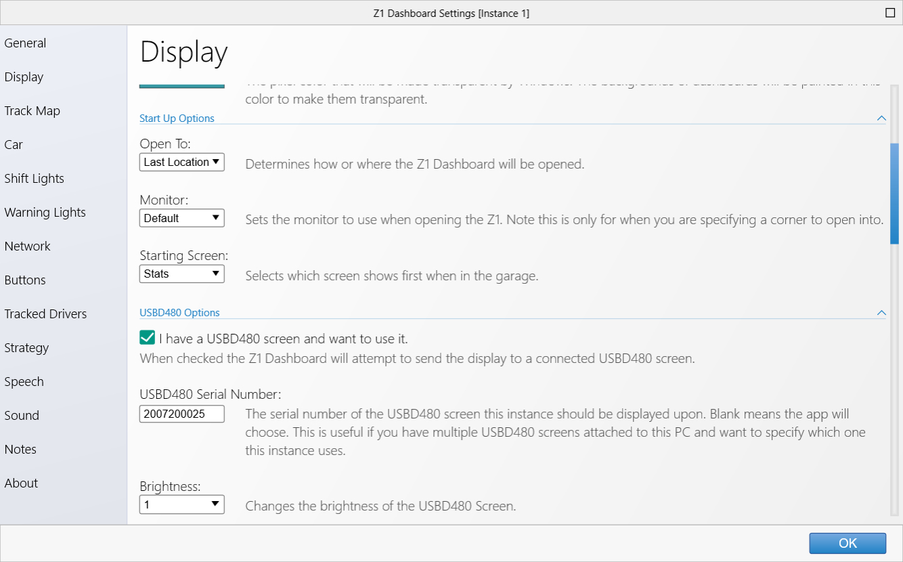Open Speech settings
This screenshot has height=562, width=903.
[24, 382]
